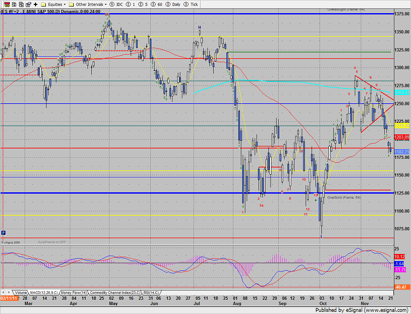411x314 pixels.
Task: Open the Other Intervals dropdown
Action: click(87, 4)
